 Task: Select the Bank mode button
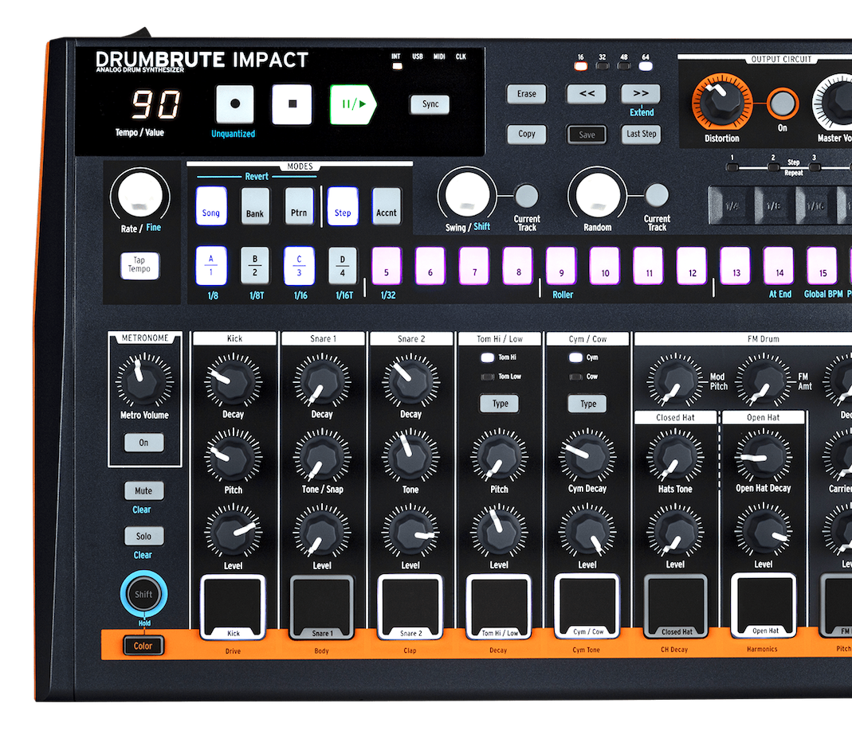tap(255, 205)
